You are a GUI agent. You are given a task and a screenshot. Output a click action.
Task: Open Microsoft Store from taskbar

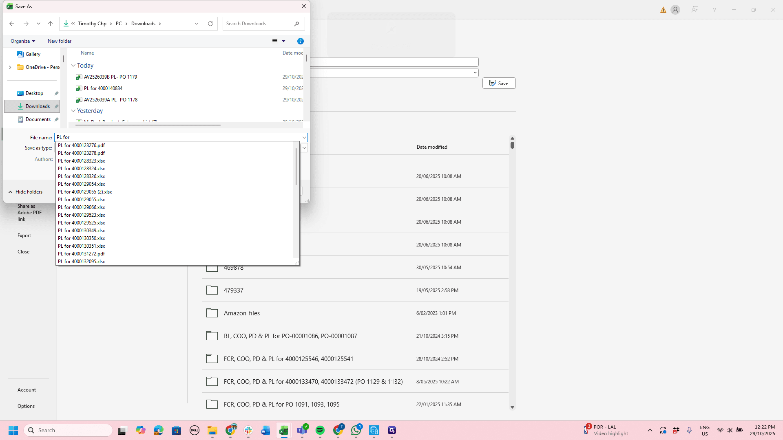click(176, 430)
